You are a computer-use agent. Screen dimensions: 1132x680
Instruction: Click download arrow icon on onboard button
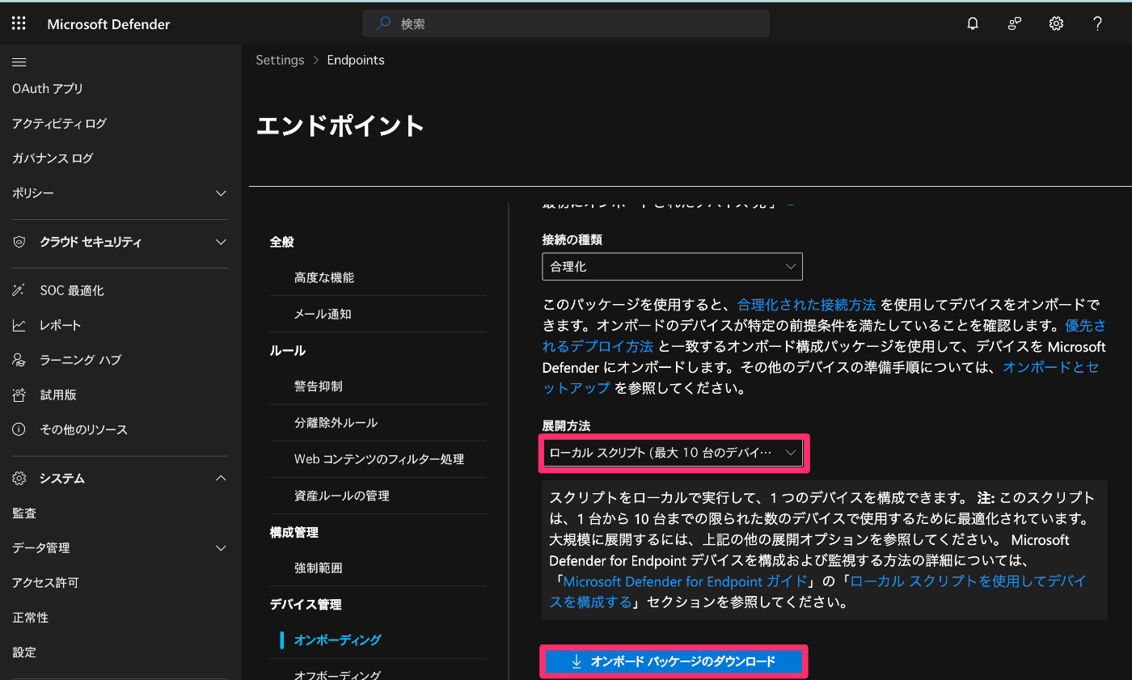coord(577,661)
